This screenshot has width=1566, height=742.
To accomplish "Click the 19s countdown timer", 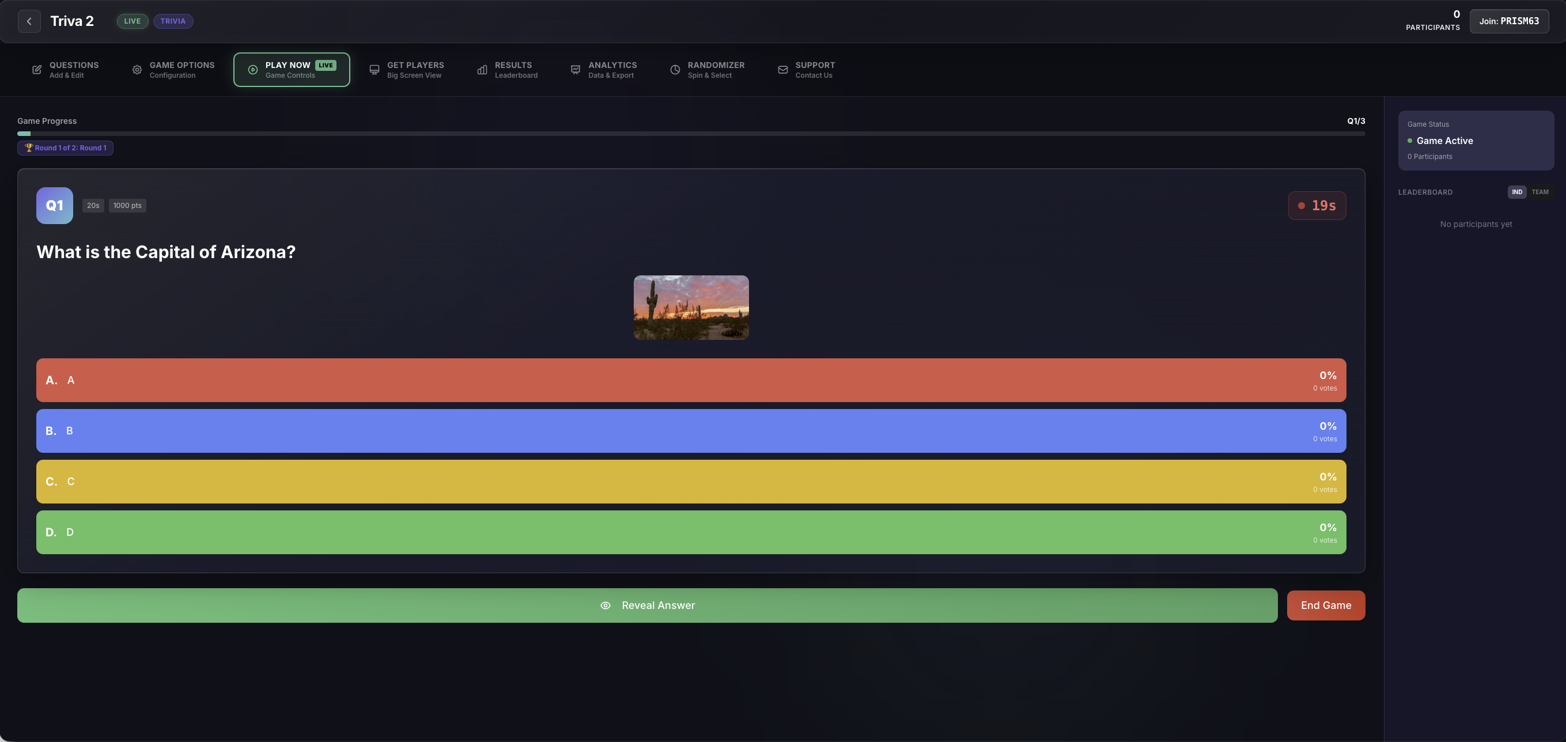I will [x=1317, y=206].
